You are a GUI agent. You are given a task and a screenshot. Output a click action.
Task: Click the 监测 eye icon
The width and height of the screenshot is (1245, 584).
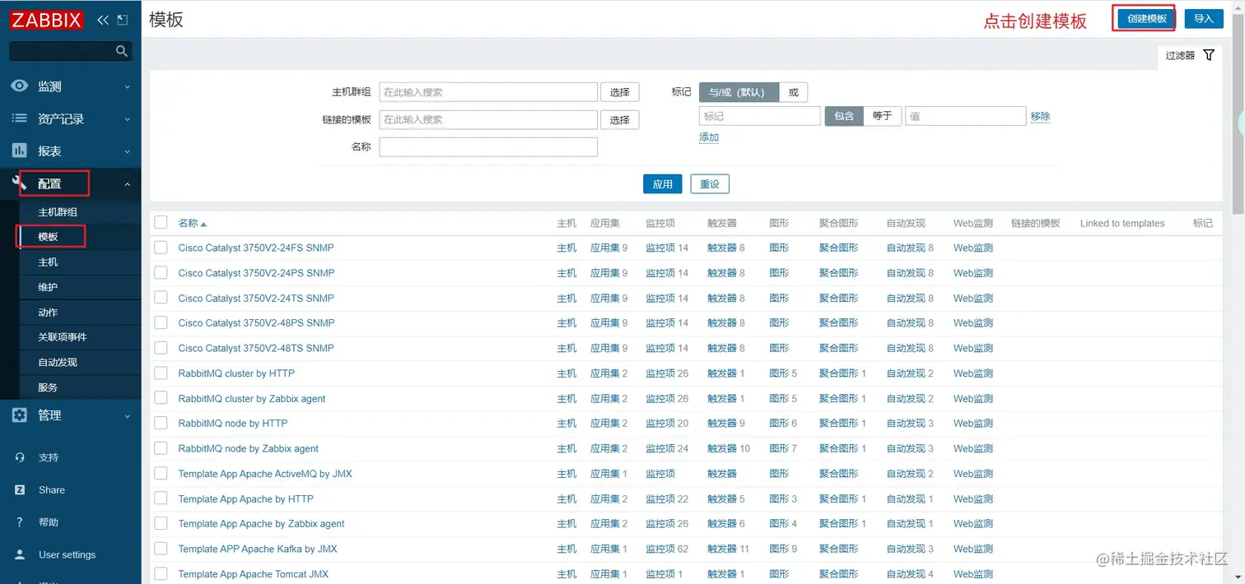tap(20, 86)
